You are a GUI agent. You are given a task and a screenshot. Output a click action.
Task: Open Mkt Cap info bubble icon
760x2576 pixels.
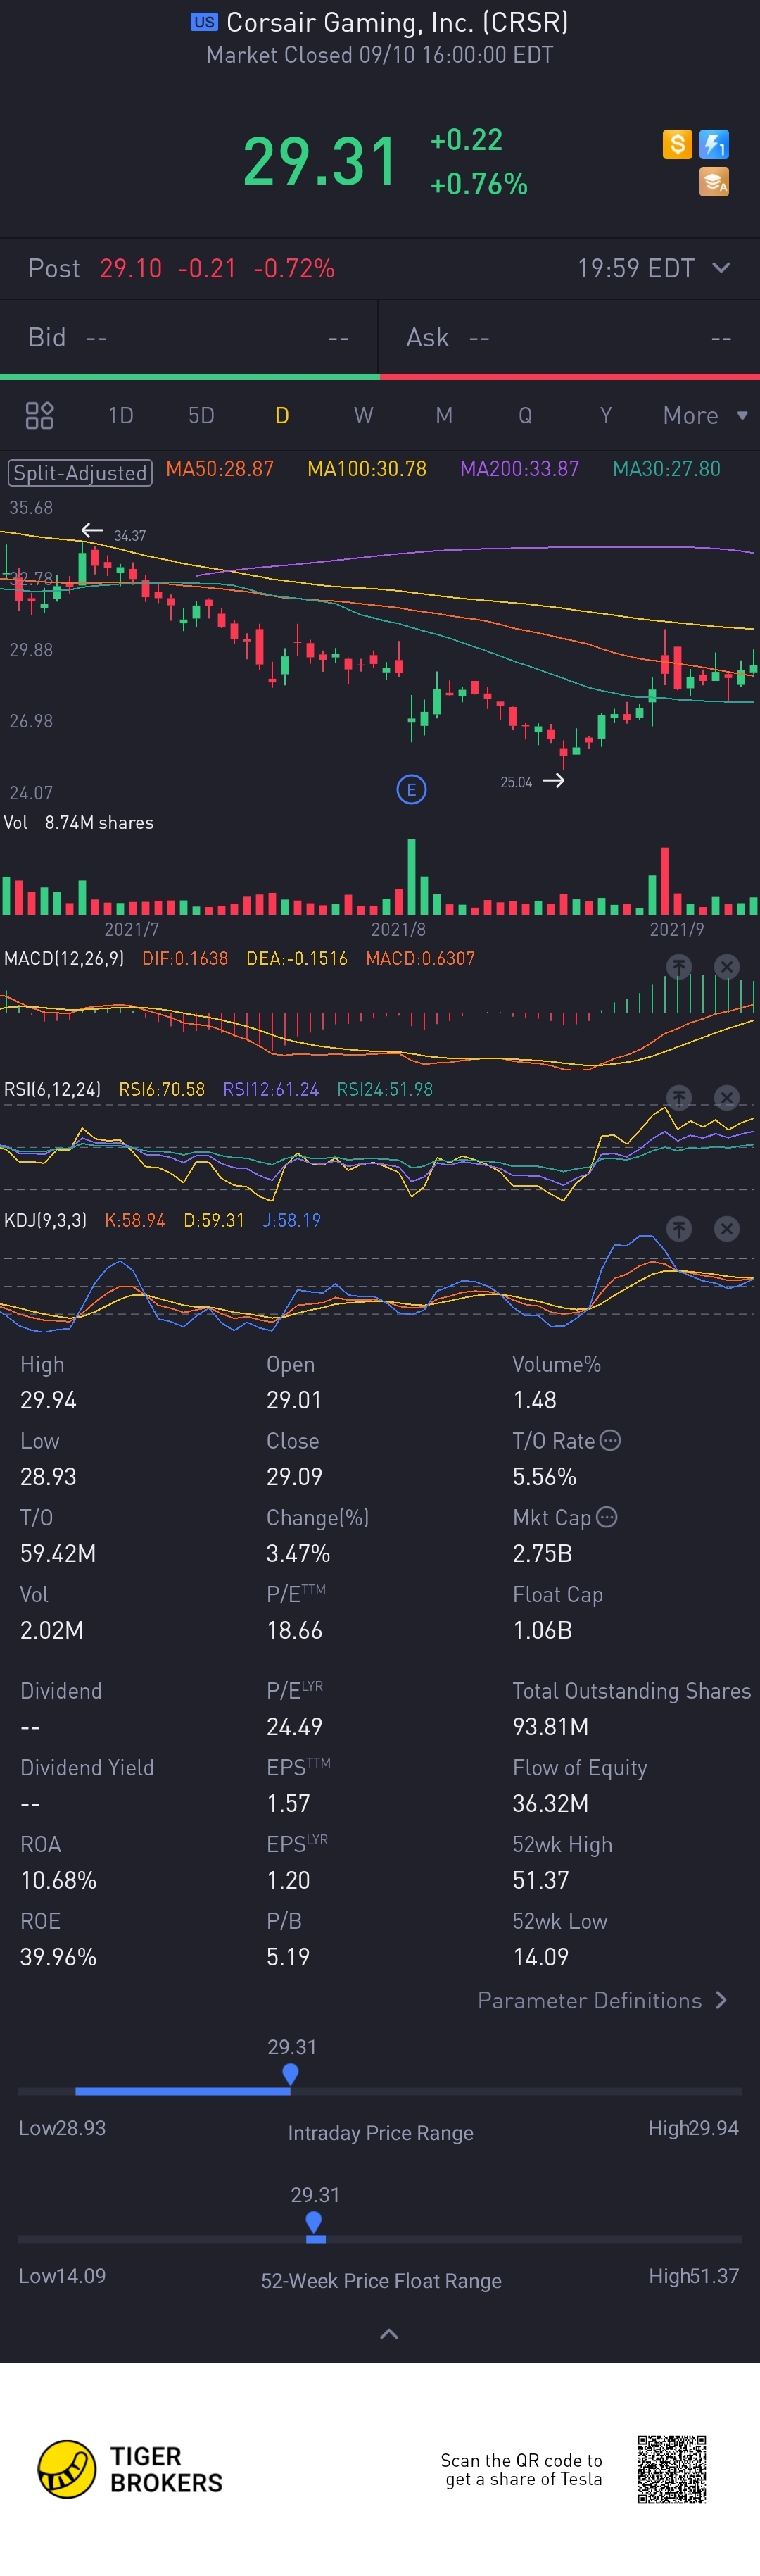606,1517
